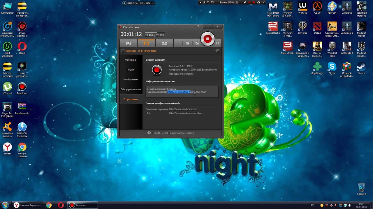Launch Opera desktop shortcut
Viewport: 373px width, 209px height.
pos(22,48)
